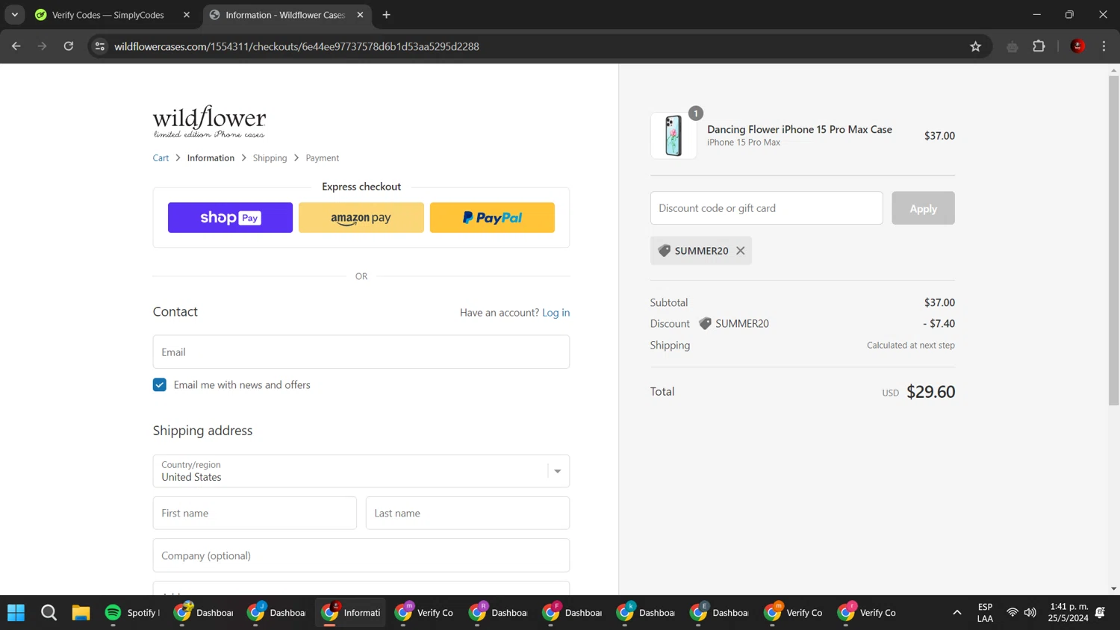Focus the Last name field
Image resolution: width=1120 pixels, height=630 pixels.
[467, 514]
